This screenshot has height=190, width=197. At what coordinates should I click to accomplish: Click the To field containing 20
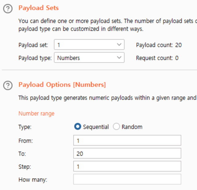pyautogui.click(x=127, y=153)
